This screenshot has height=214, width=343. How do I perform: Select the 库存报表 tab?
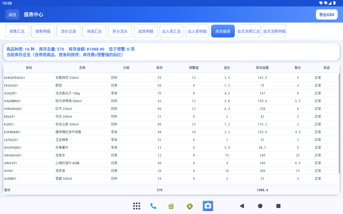[x=223, y=31]
